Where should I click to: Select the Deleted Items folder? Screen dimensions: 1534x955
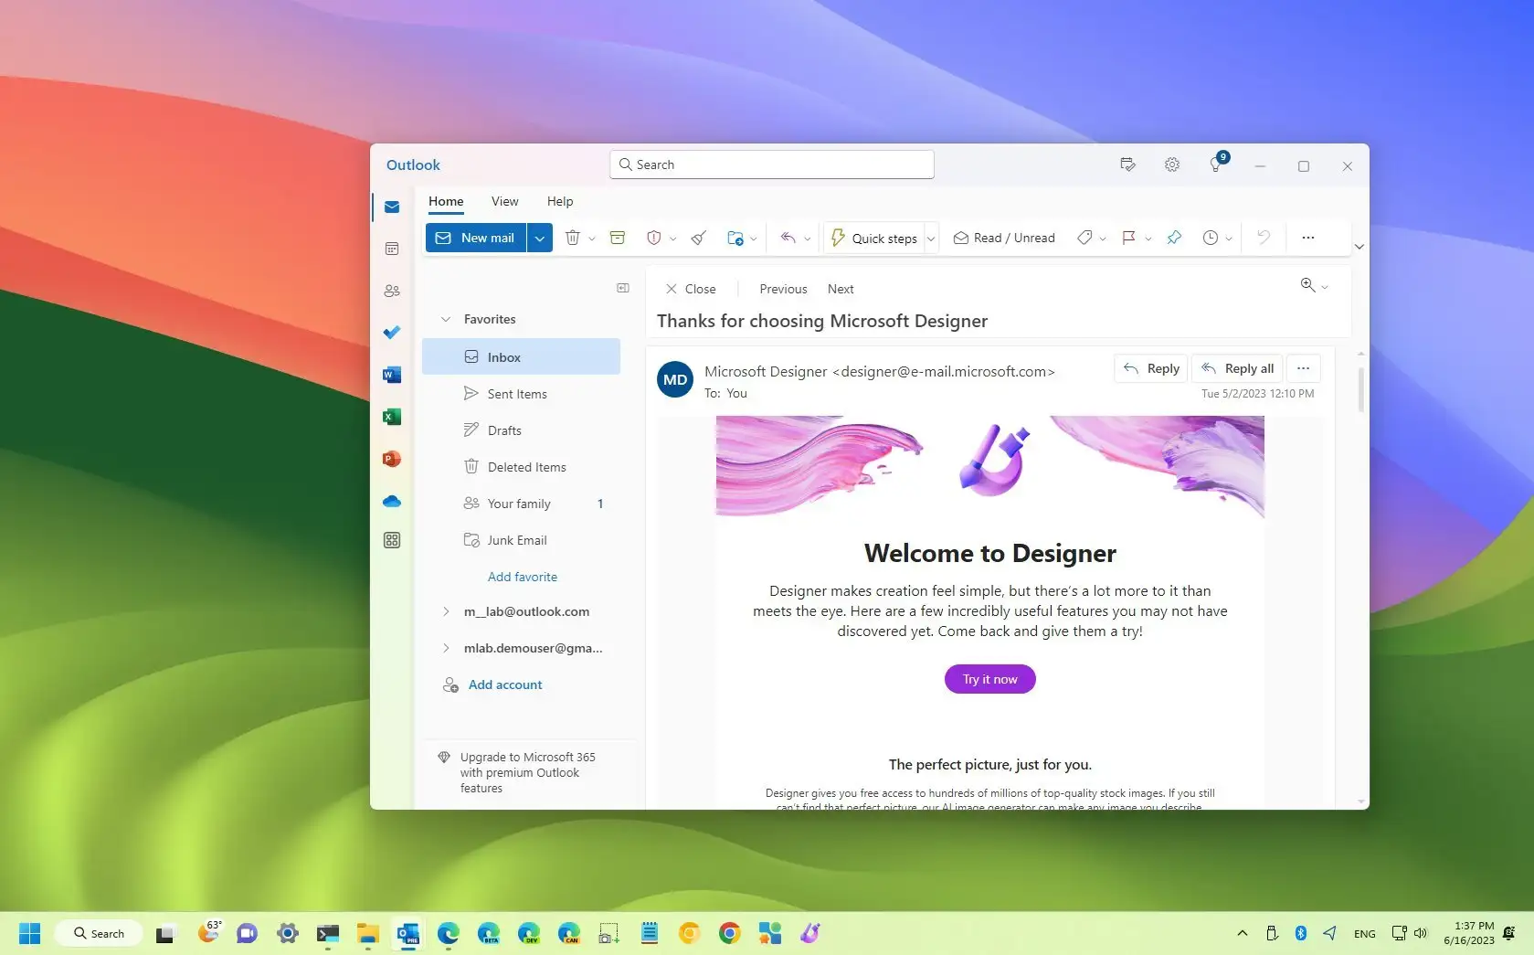point(521,467)
